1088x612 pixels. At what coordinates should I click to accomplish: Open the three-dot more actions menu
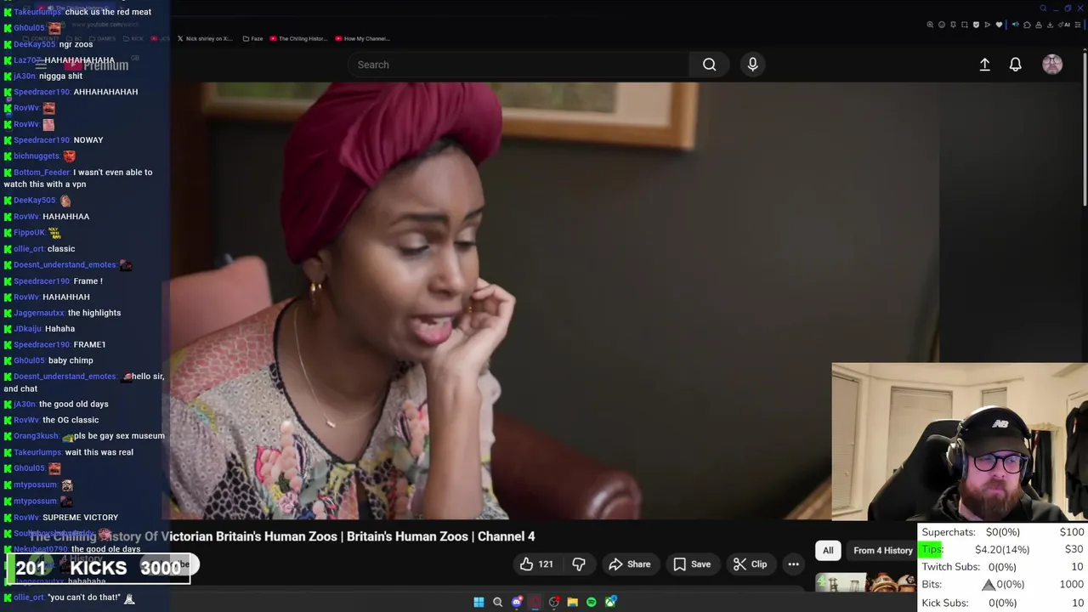pyautogui.click(x=793, y=564)
